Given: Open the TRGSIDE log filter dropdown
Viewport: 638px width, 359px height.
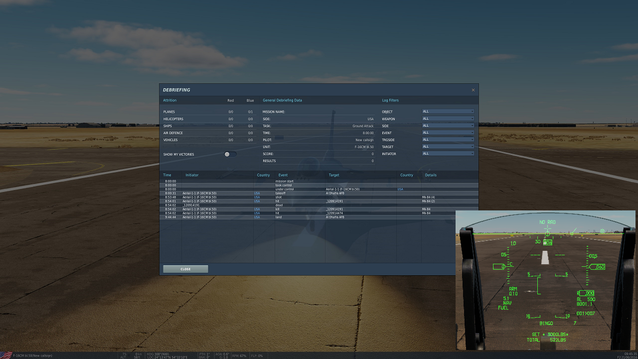Looking at the screenshot, I should coord(448,140).
